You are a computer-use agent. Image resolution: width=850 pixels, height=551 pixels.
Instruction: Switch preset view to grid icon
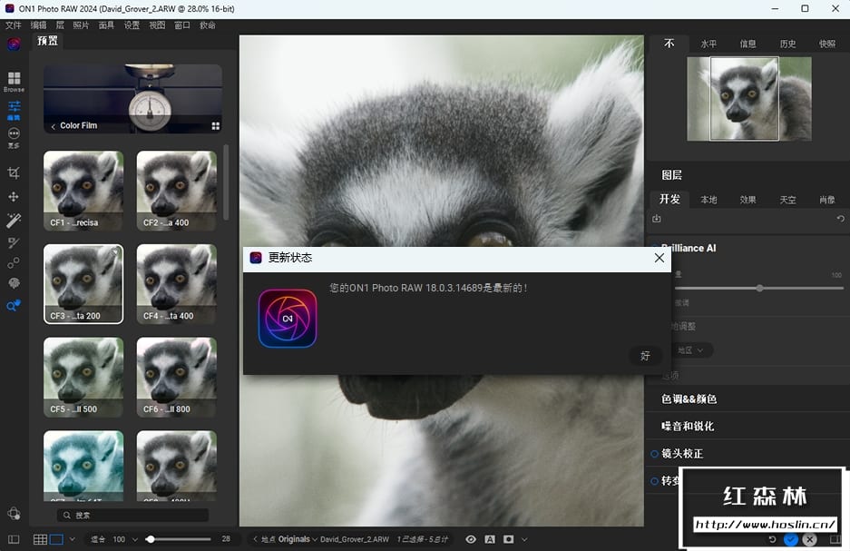(216, 126)
